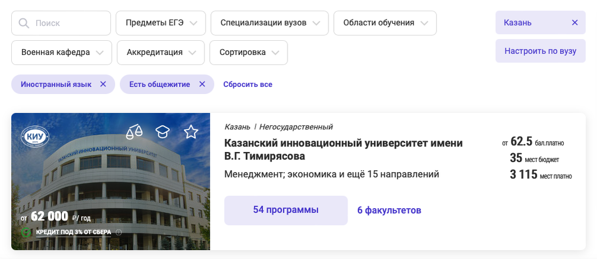Click the Менеджмент; экономика directions text

[331, 174]
